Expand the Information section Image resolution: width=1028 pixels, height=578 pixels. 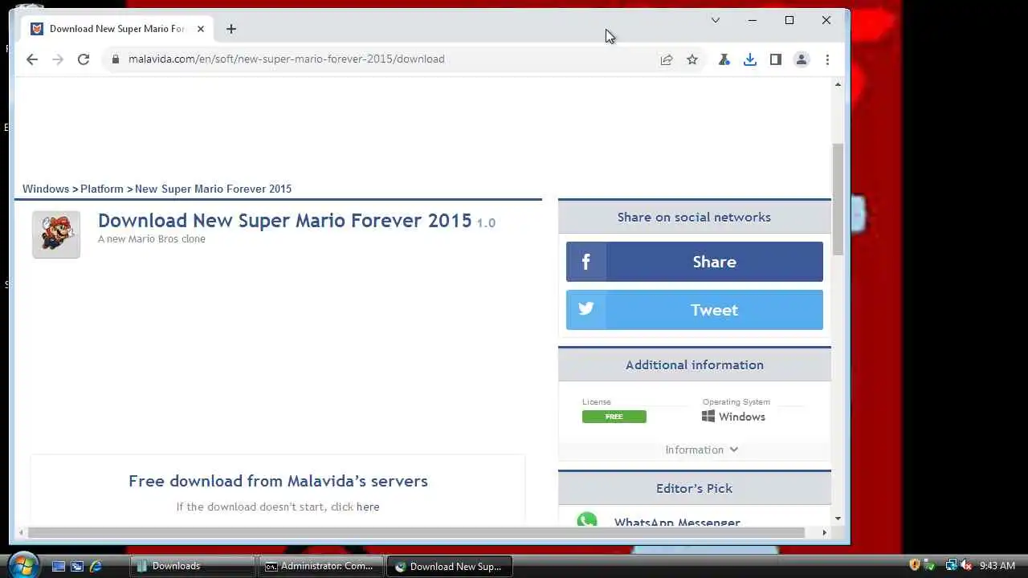pyautogui.click(x=701, y=450)
